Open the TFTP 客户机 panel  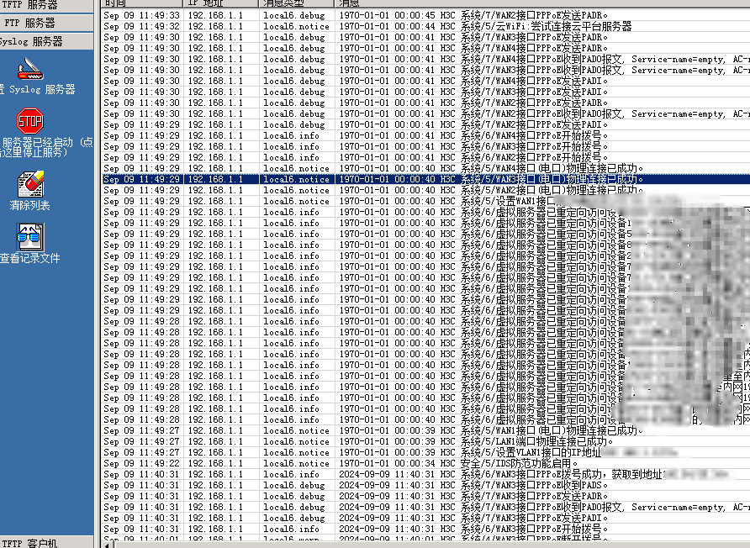(47, 543)
